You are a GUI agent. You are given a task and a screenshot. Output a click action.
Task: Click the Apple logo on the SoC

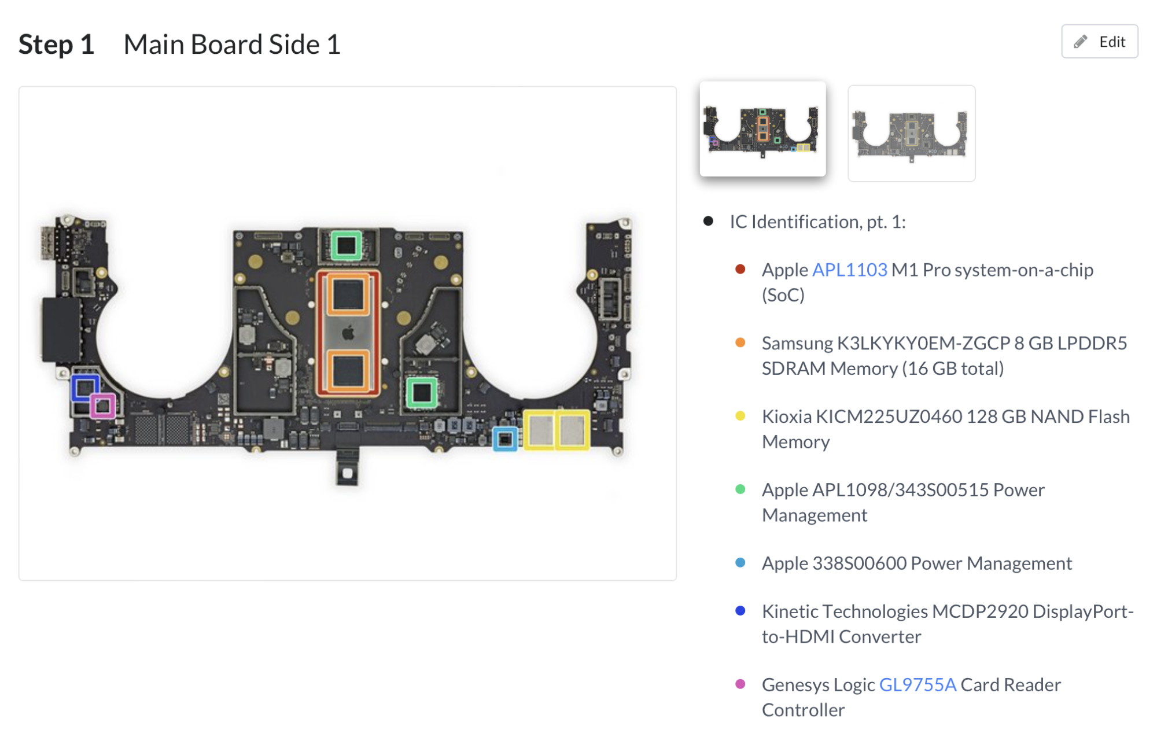click(348, 333)
